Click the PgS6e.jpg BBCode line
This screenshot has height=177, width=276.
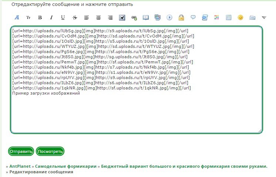[x=101, y=52]
